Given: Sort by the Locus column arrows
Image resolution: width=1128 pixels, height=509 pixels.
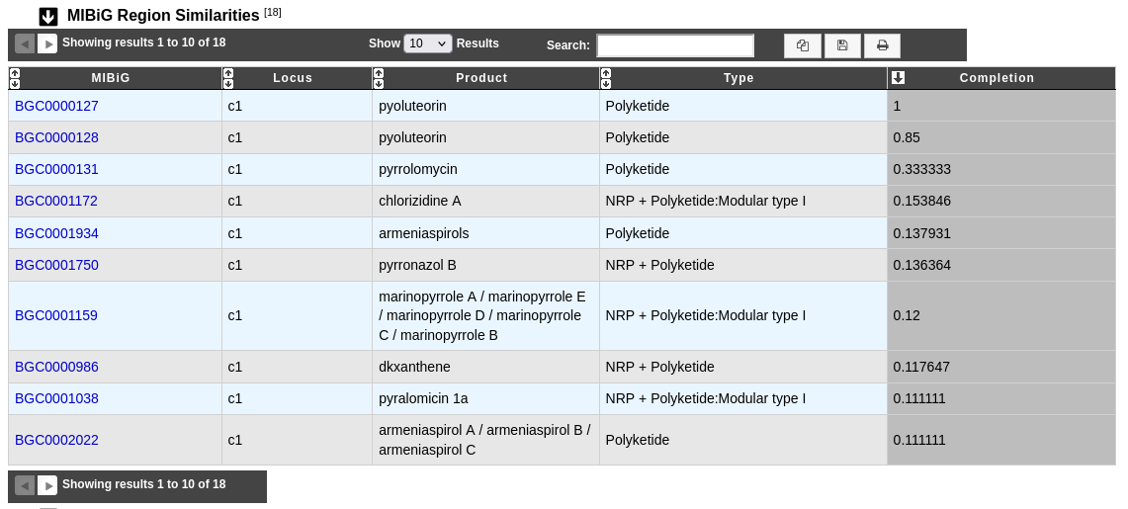Looking at the screenshot, I should pos(228,78).
